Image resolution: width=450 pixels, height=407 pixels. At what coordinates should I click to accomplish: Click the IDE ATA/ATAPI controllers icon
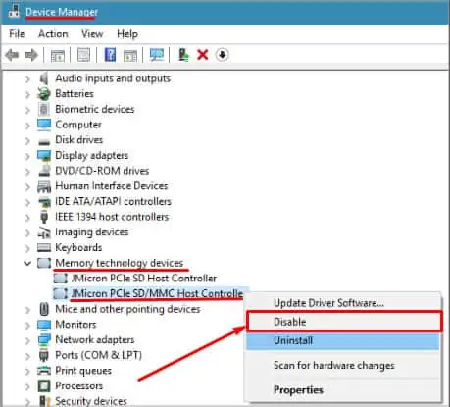point(44,202)
